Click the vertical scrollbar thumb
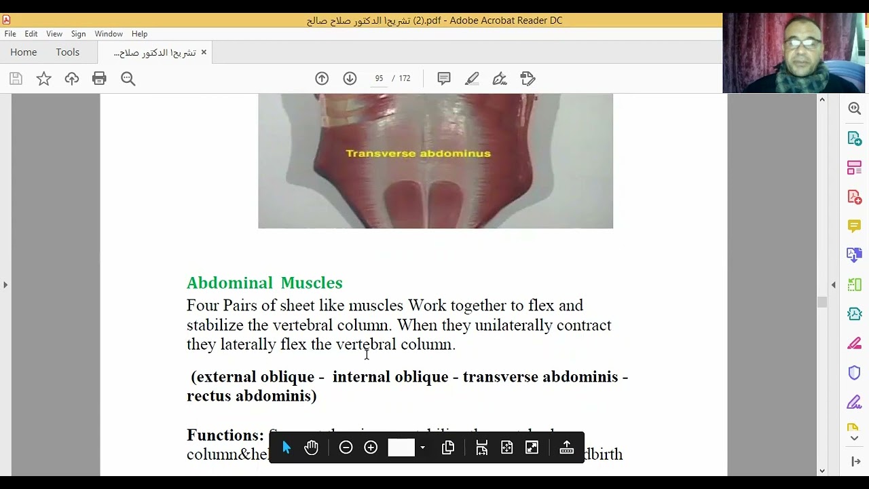The height and width of the screenshot is (489, 869). point(822,303)
